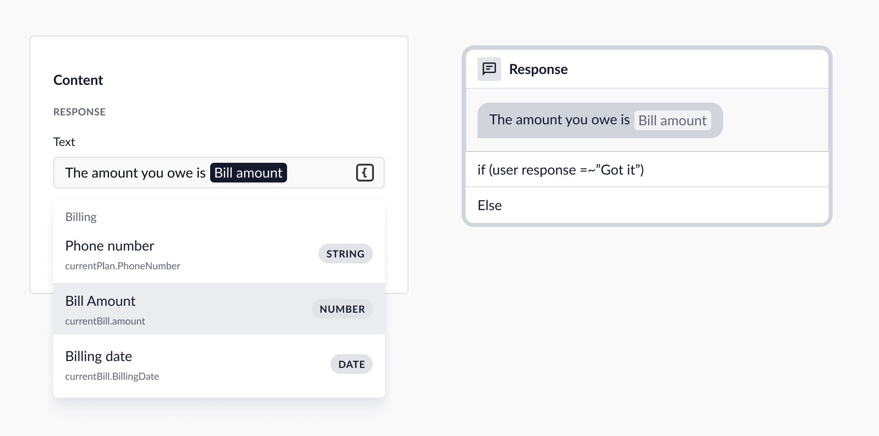Click the currentBill.BillingDate path text
The width and height of the screenshot is (879, 436).
tap(112, 376)
